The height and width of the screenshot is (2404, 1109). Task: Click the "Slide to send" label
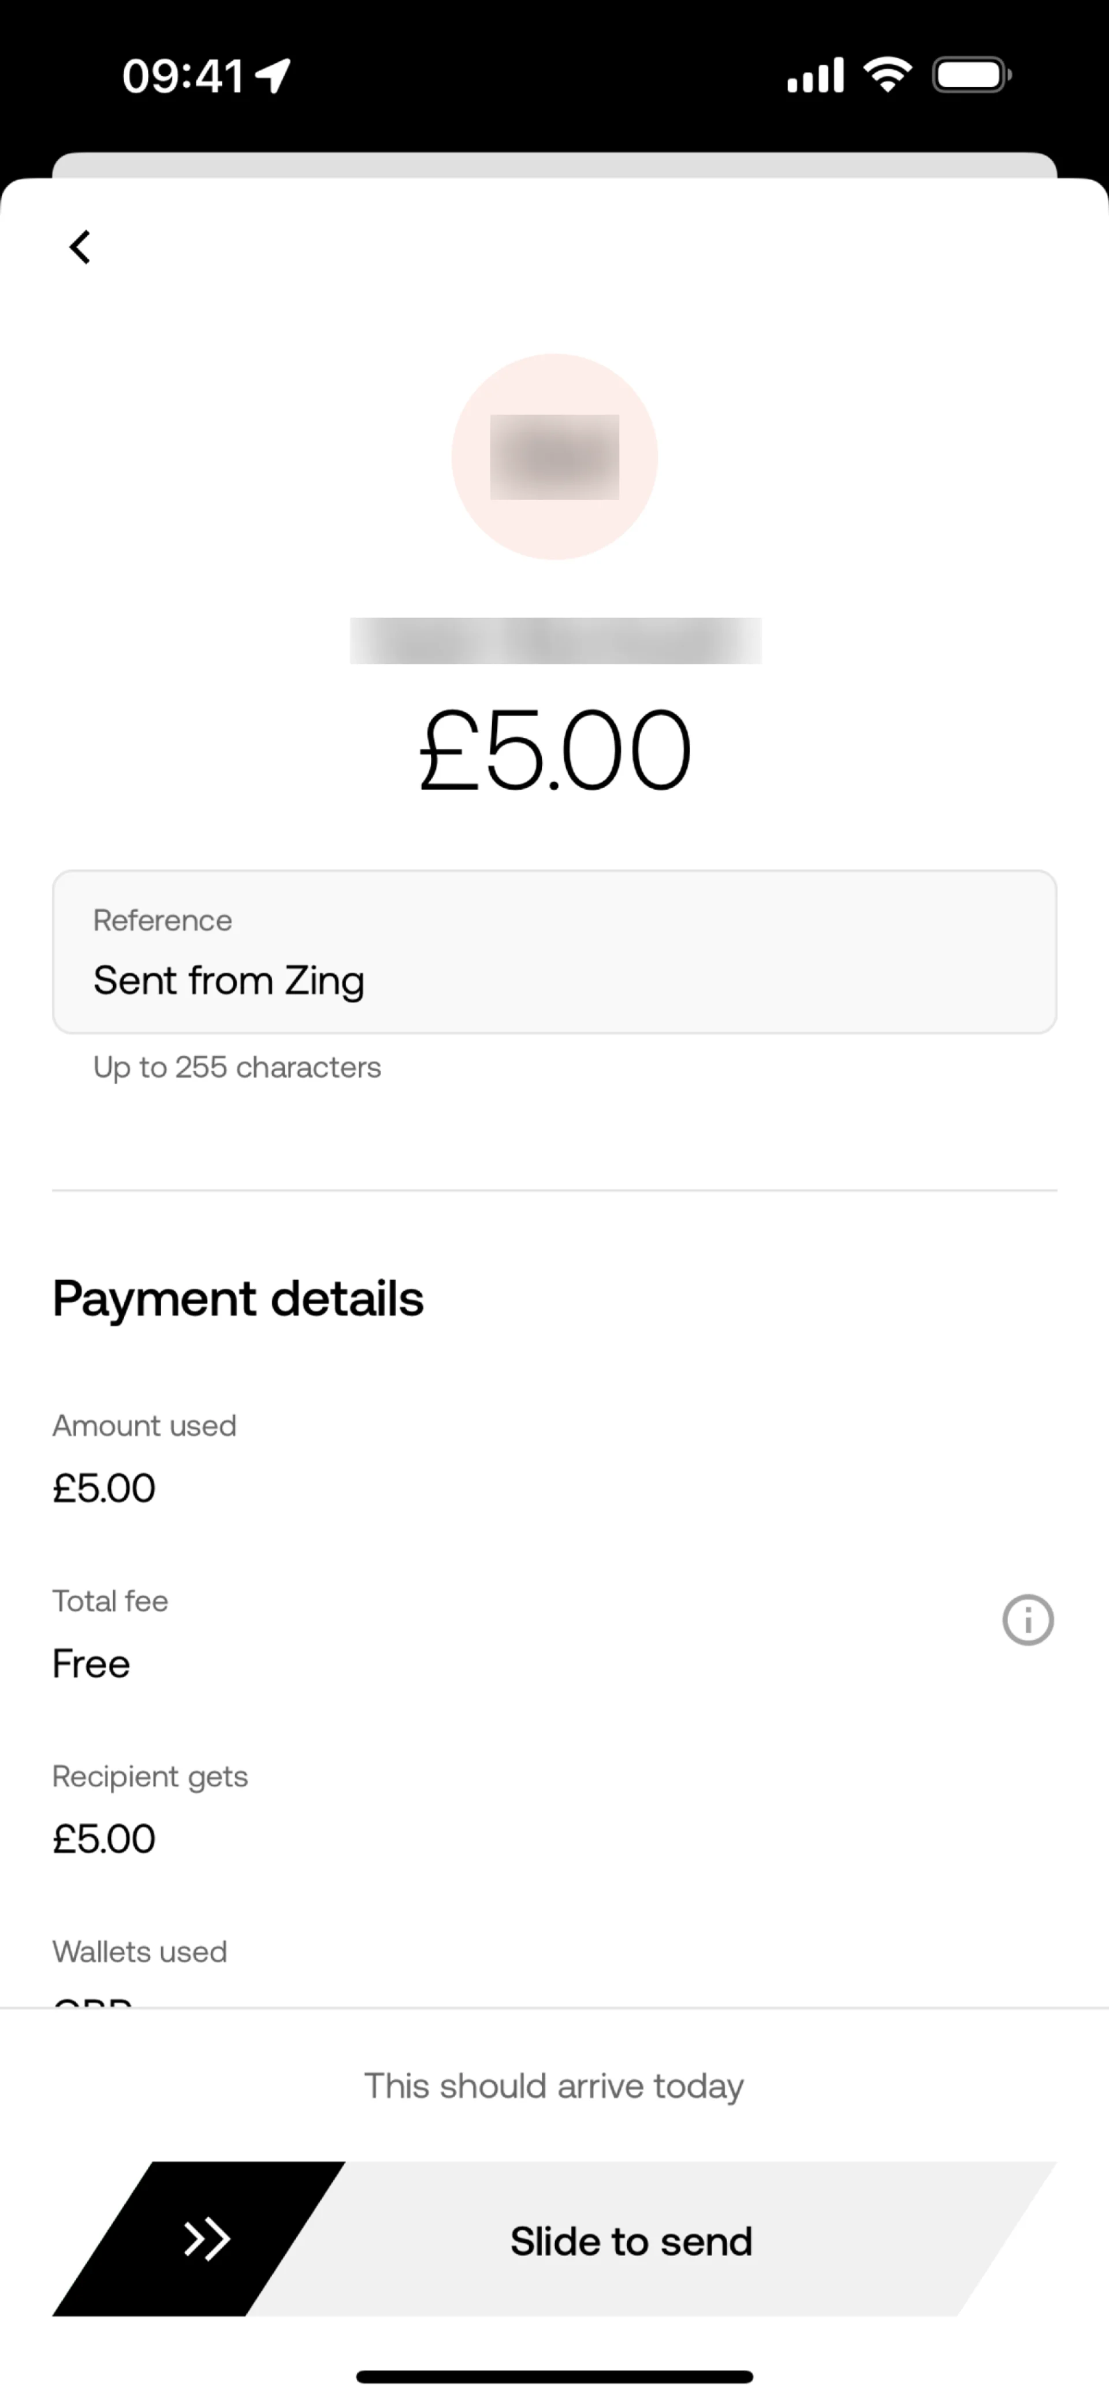coord(631,2240)
